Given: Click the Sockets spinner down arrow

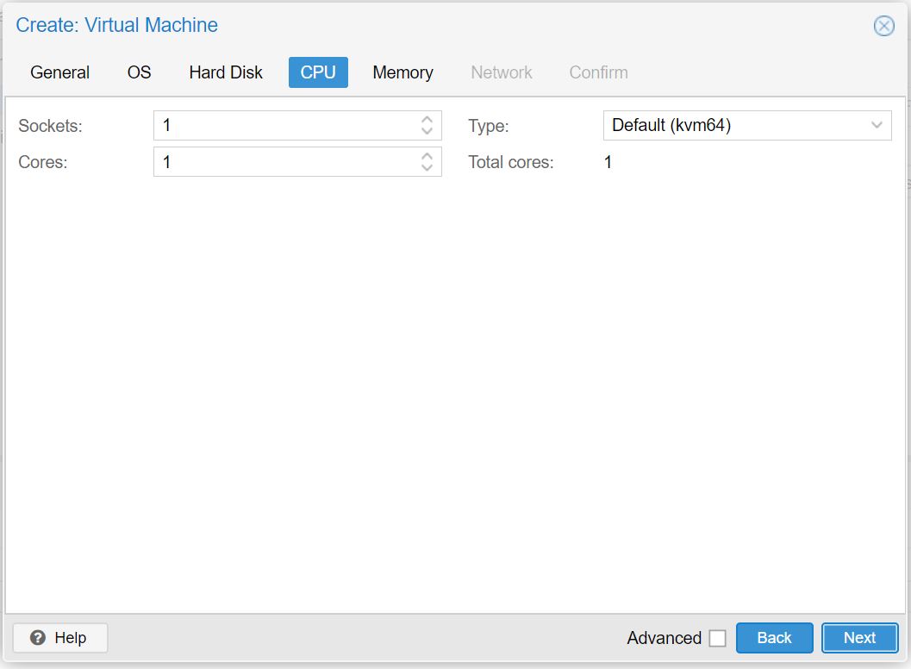Looking at the screenshot, I should click(x=427, y=130).
